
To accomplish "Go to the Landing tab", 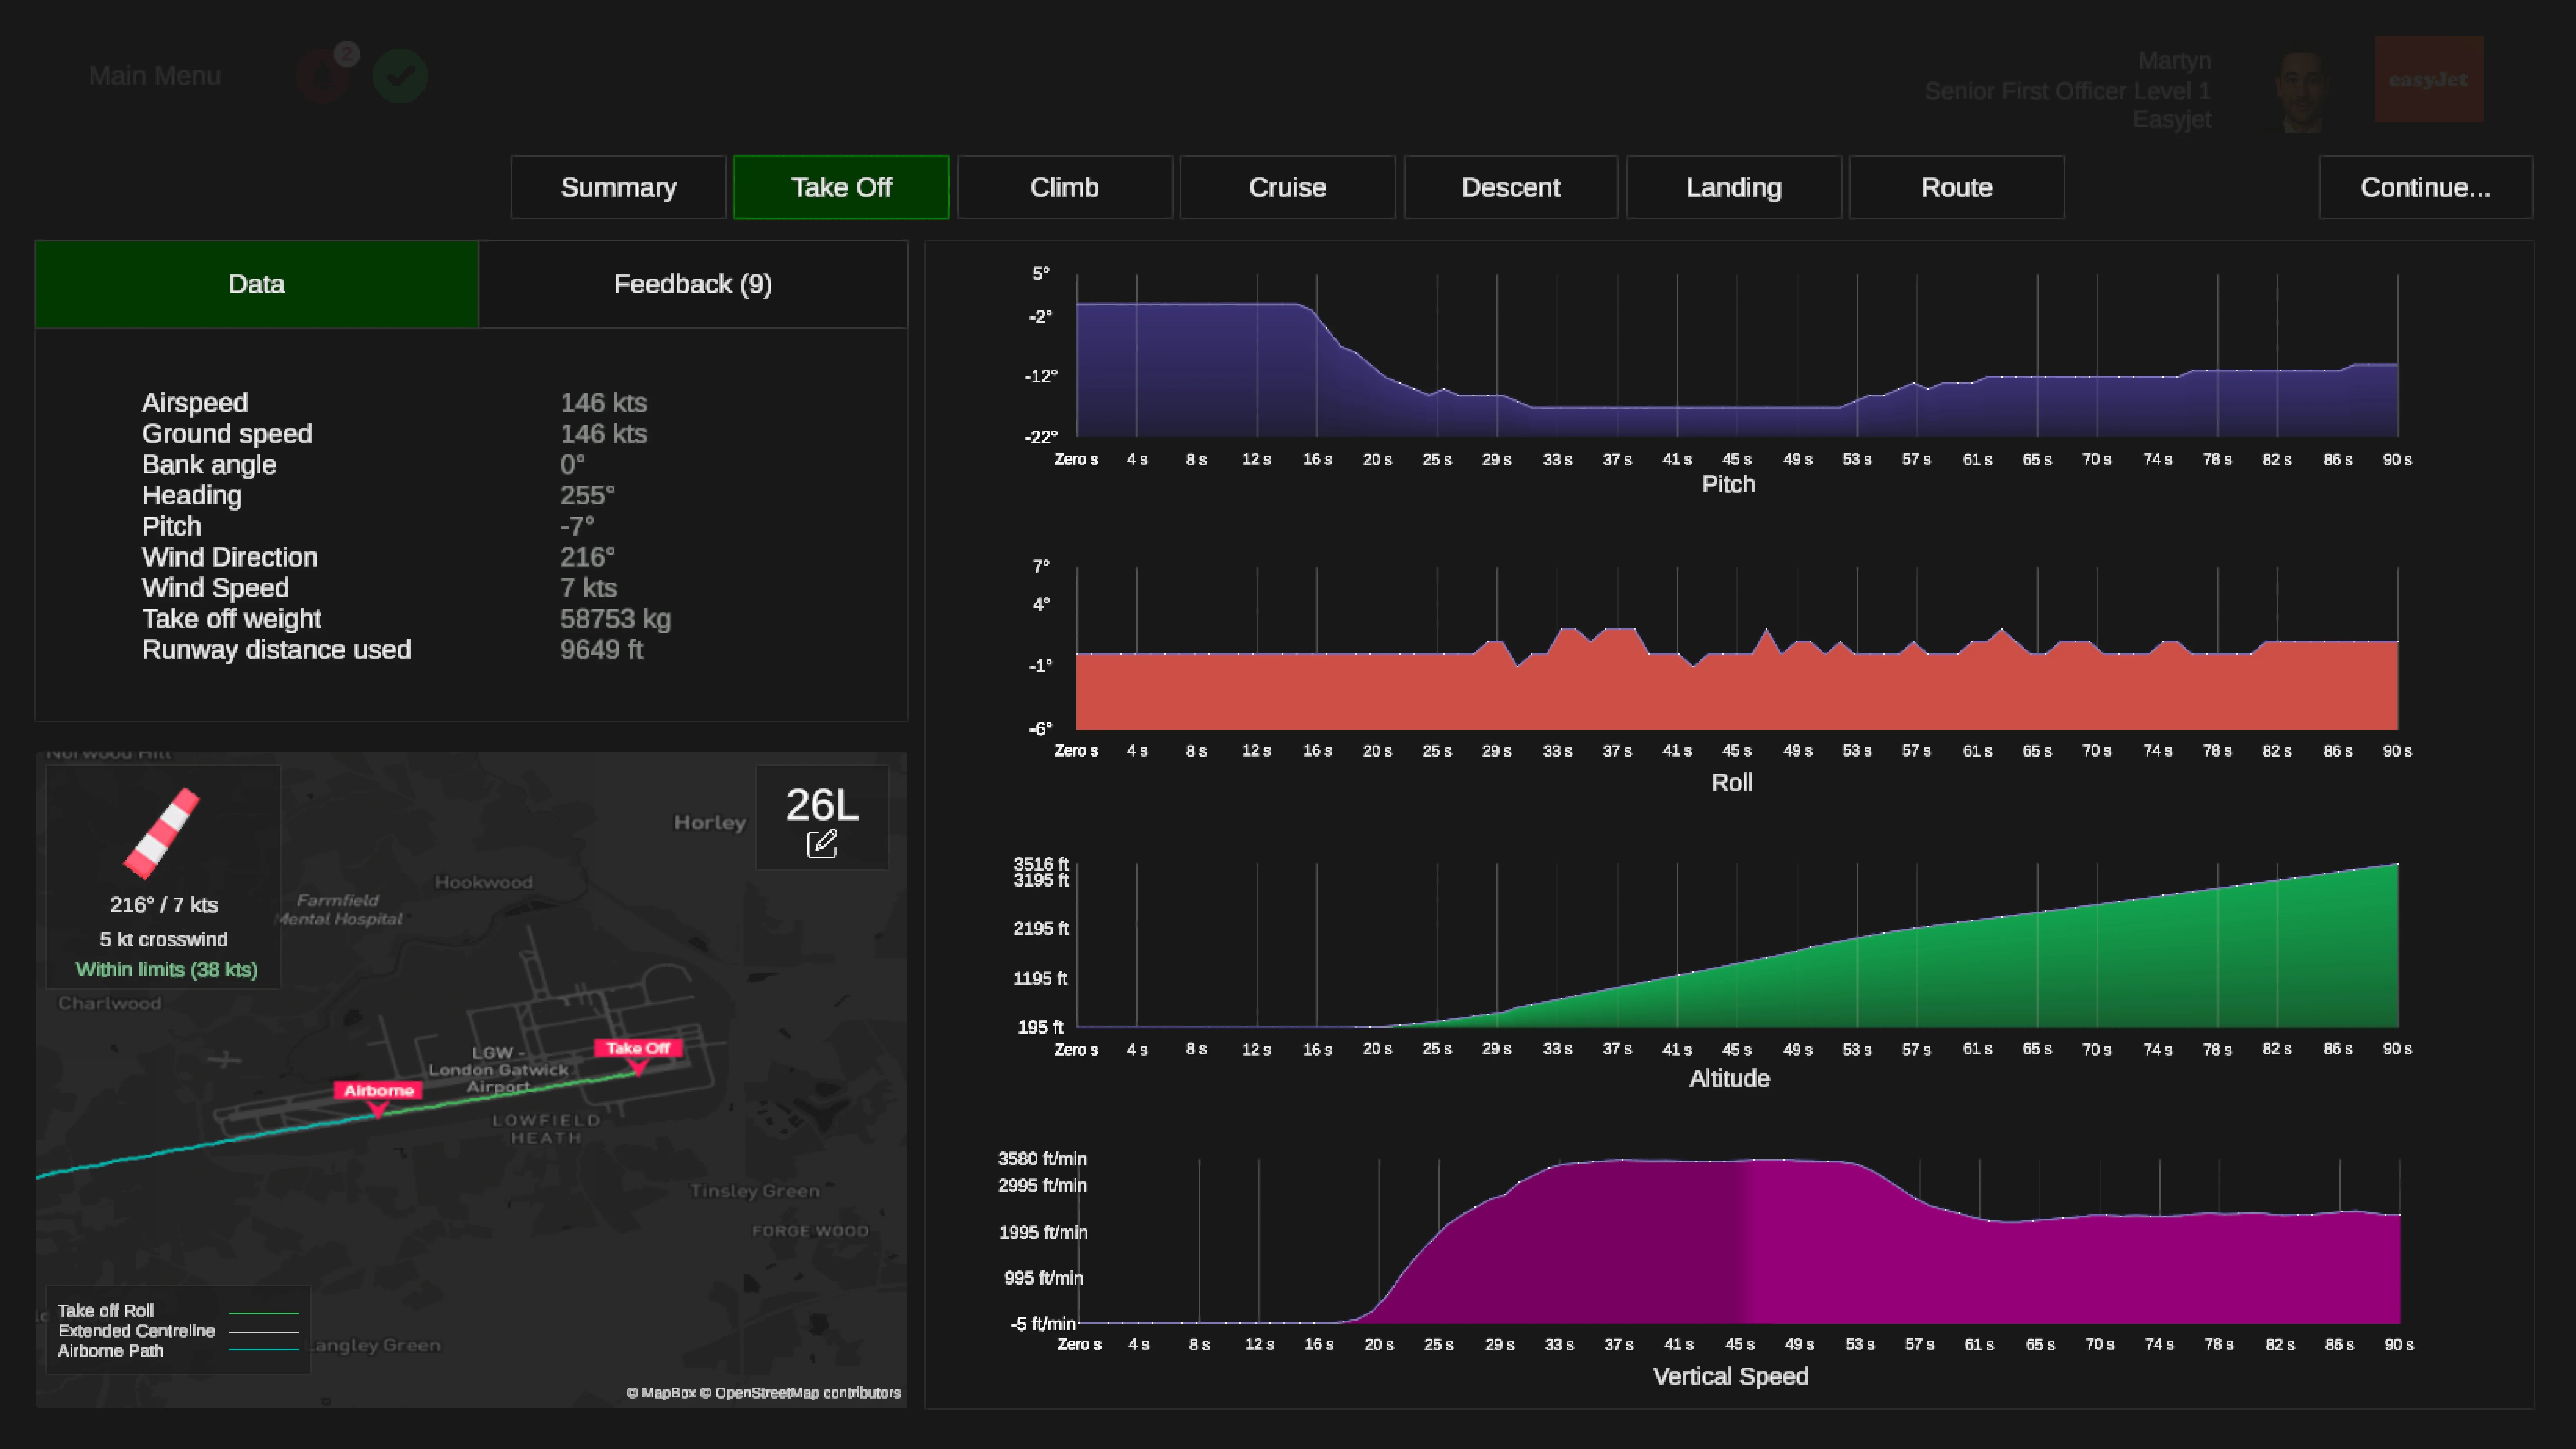I will [1733, 187].
